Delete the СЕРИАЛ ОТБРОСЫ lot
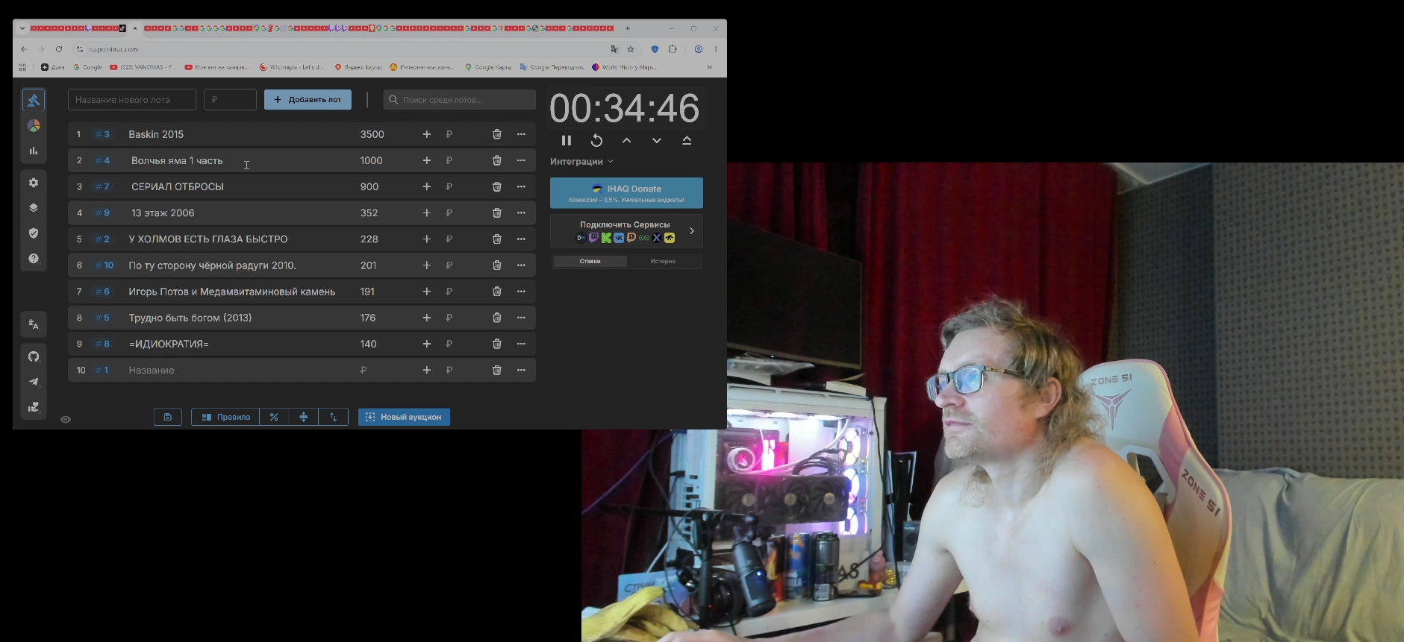 coord(497,186)
